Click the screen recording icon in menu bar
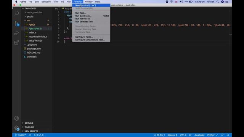The width and height of the screenshot is (244, 137). click(167, 2)
